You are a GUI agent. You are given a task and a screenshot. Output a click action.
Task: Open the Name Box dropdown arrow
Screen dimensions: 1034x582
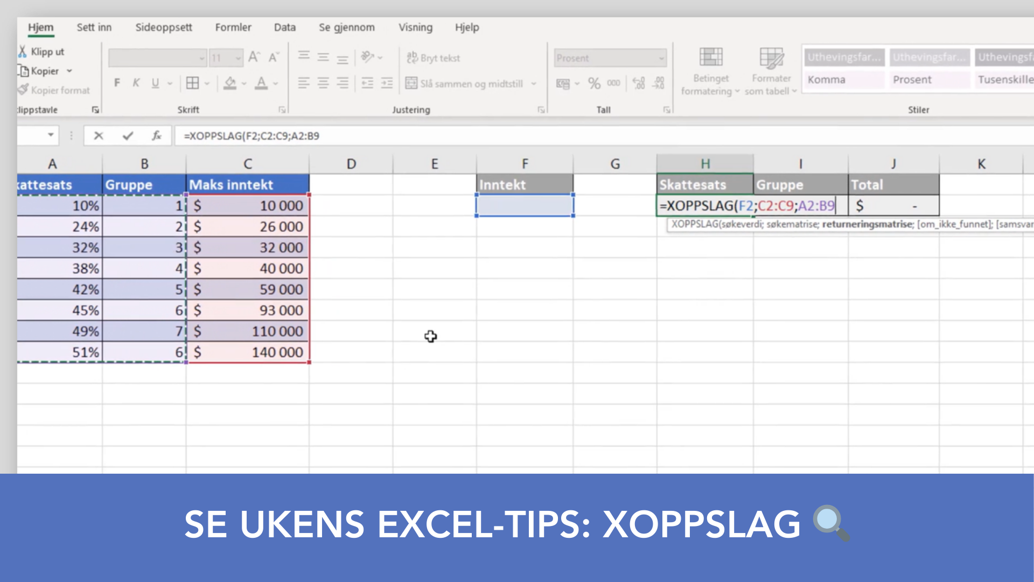[51, 135]
